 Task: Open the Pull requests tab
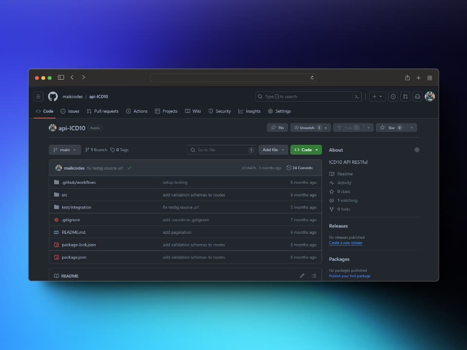pos(103,111)
